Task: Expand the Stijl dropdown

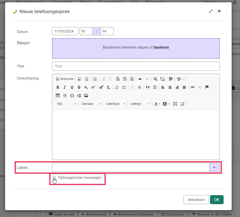Action: (66, 104)
